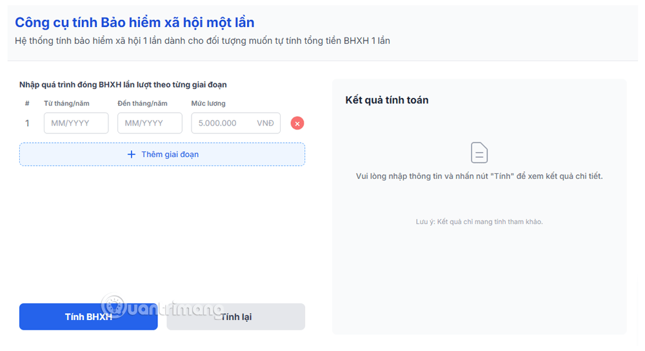Click the VNĐ currency suffix
Screen dimensions: 645x351
(265, 123)
